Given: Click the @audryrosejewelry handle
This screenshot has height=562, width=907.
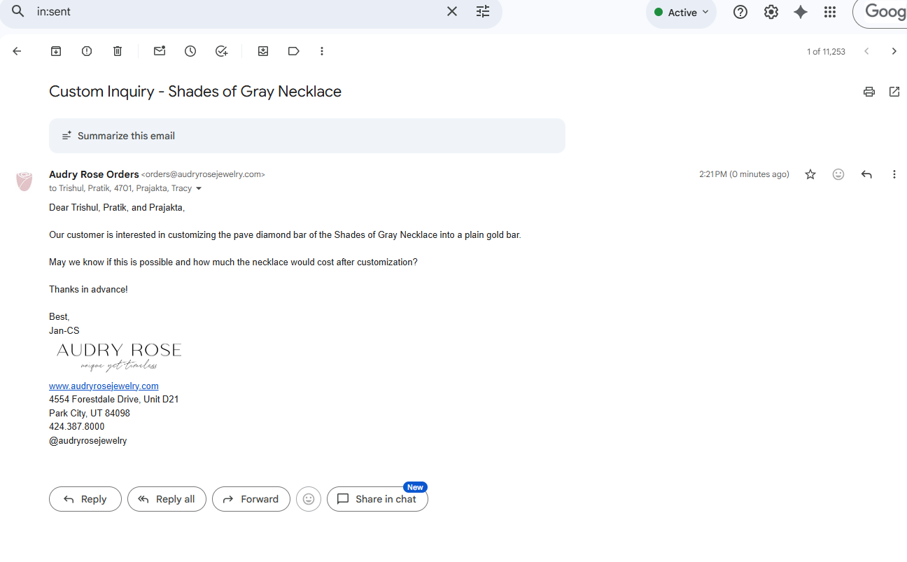Looking at the screenshot, I should pyautogui.click(x=88, y=441).
